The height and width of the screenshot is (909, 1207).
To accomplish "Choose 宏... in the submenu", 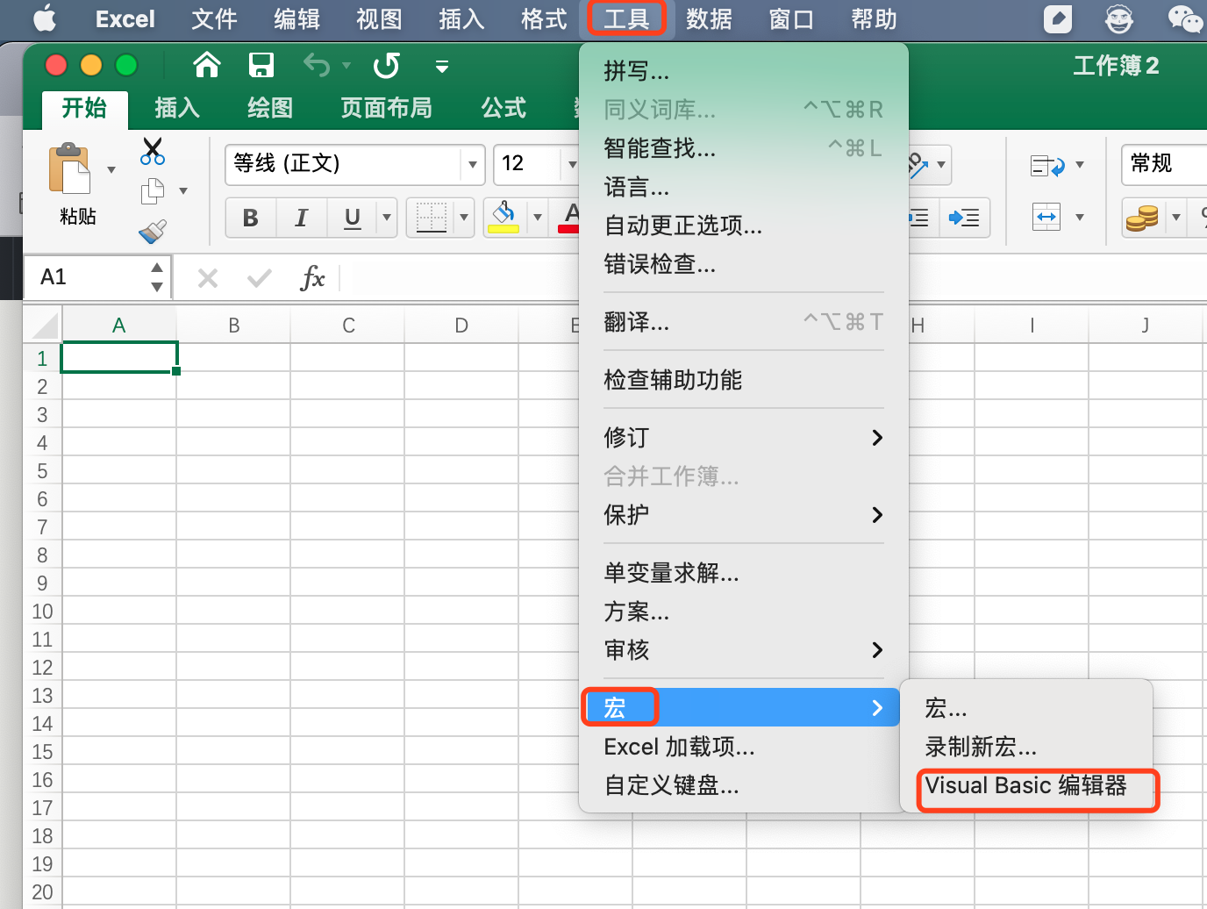I will pyautogui.click(x=1026, y=708).
